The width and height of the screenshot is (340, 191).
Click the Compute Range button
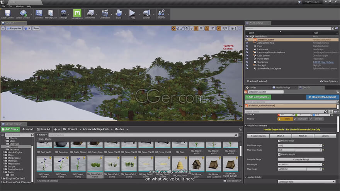point(301,159)
